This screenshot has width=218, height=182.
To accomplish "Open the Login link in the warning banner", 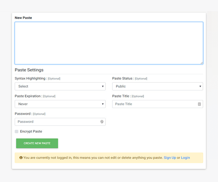I will pos(185,158).
